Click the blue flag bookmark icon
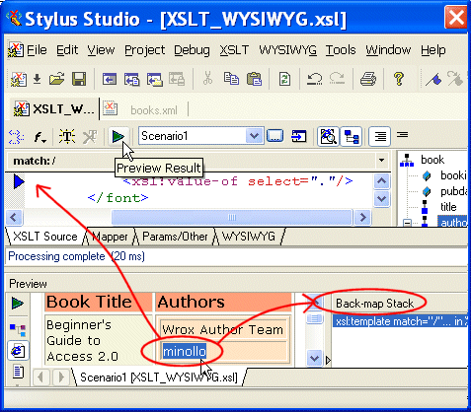Image resolution: width=471 pixels, height=412 pixels. (x=433, y=79)
